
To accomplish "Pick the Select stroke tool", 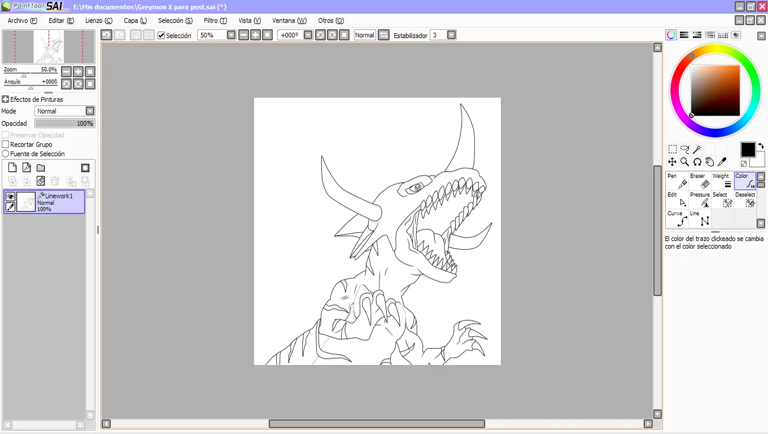I will point(722,199).
